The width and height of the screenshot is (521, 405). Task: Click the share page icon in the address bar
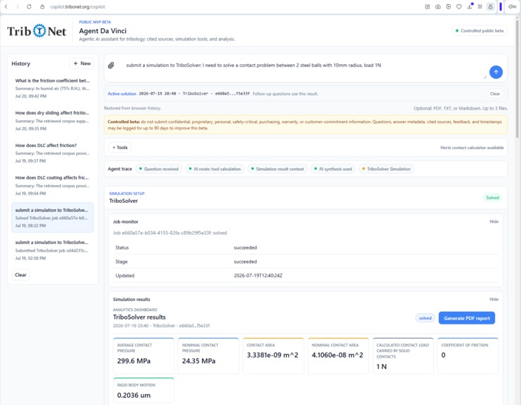point(427,6)
